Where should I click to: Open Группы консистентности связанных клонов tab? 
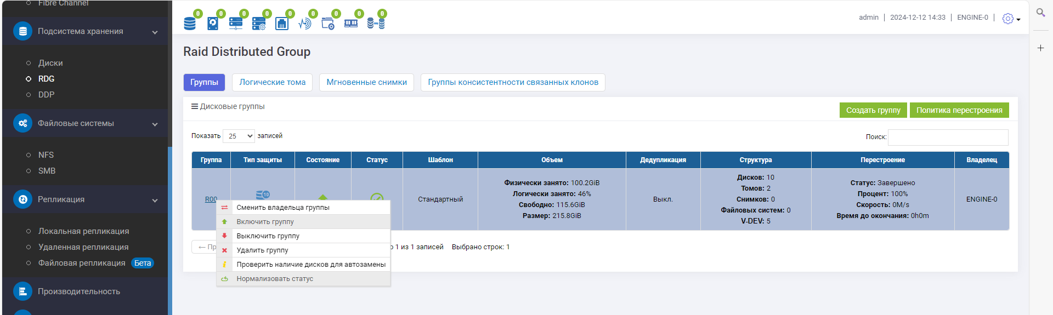513,82
